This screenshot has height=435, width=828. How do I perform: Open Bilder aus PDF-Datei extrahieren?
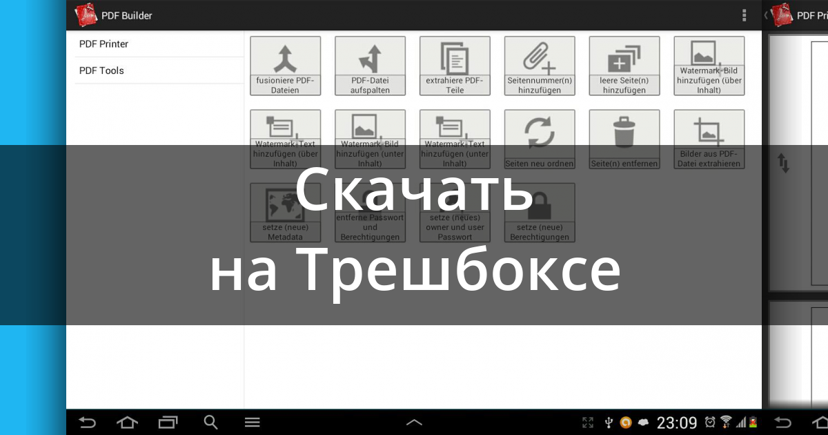coord(709,139)
